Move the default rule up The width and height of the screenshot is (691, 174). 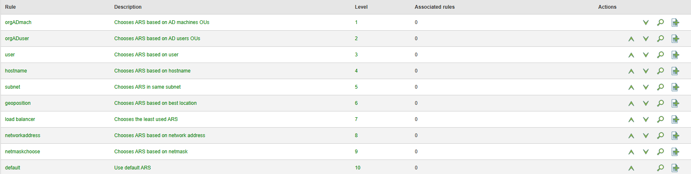(631, 168)
